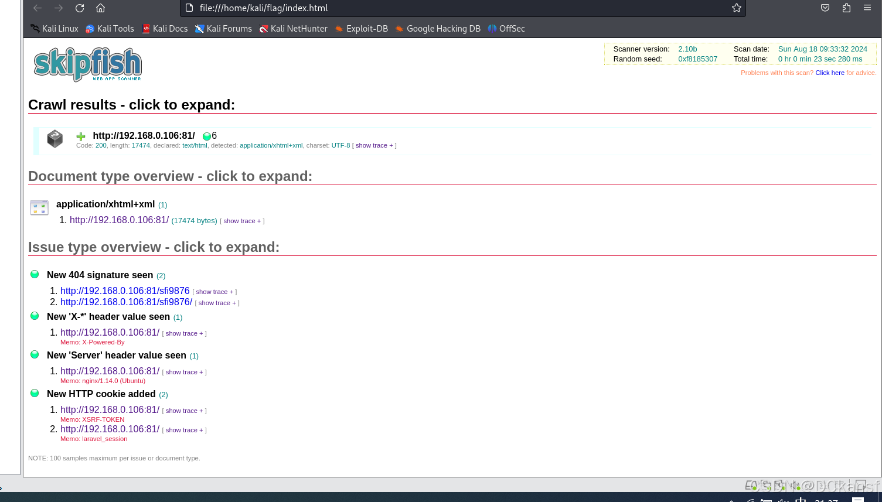Viewport: 882px width, 502px height.
Task: Open the link with nginx/1.14.0 memo
Action: (x=110, y=371)
